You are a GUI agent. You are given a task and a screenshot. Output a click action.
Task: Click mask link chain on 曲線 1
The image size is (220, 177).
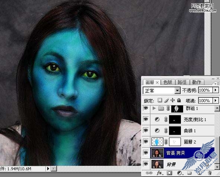[x=166, y=130]
